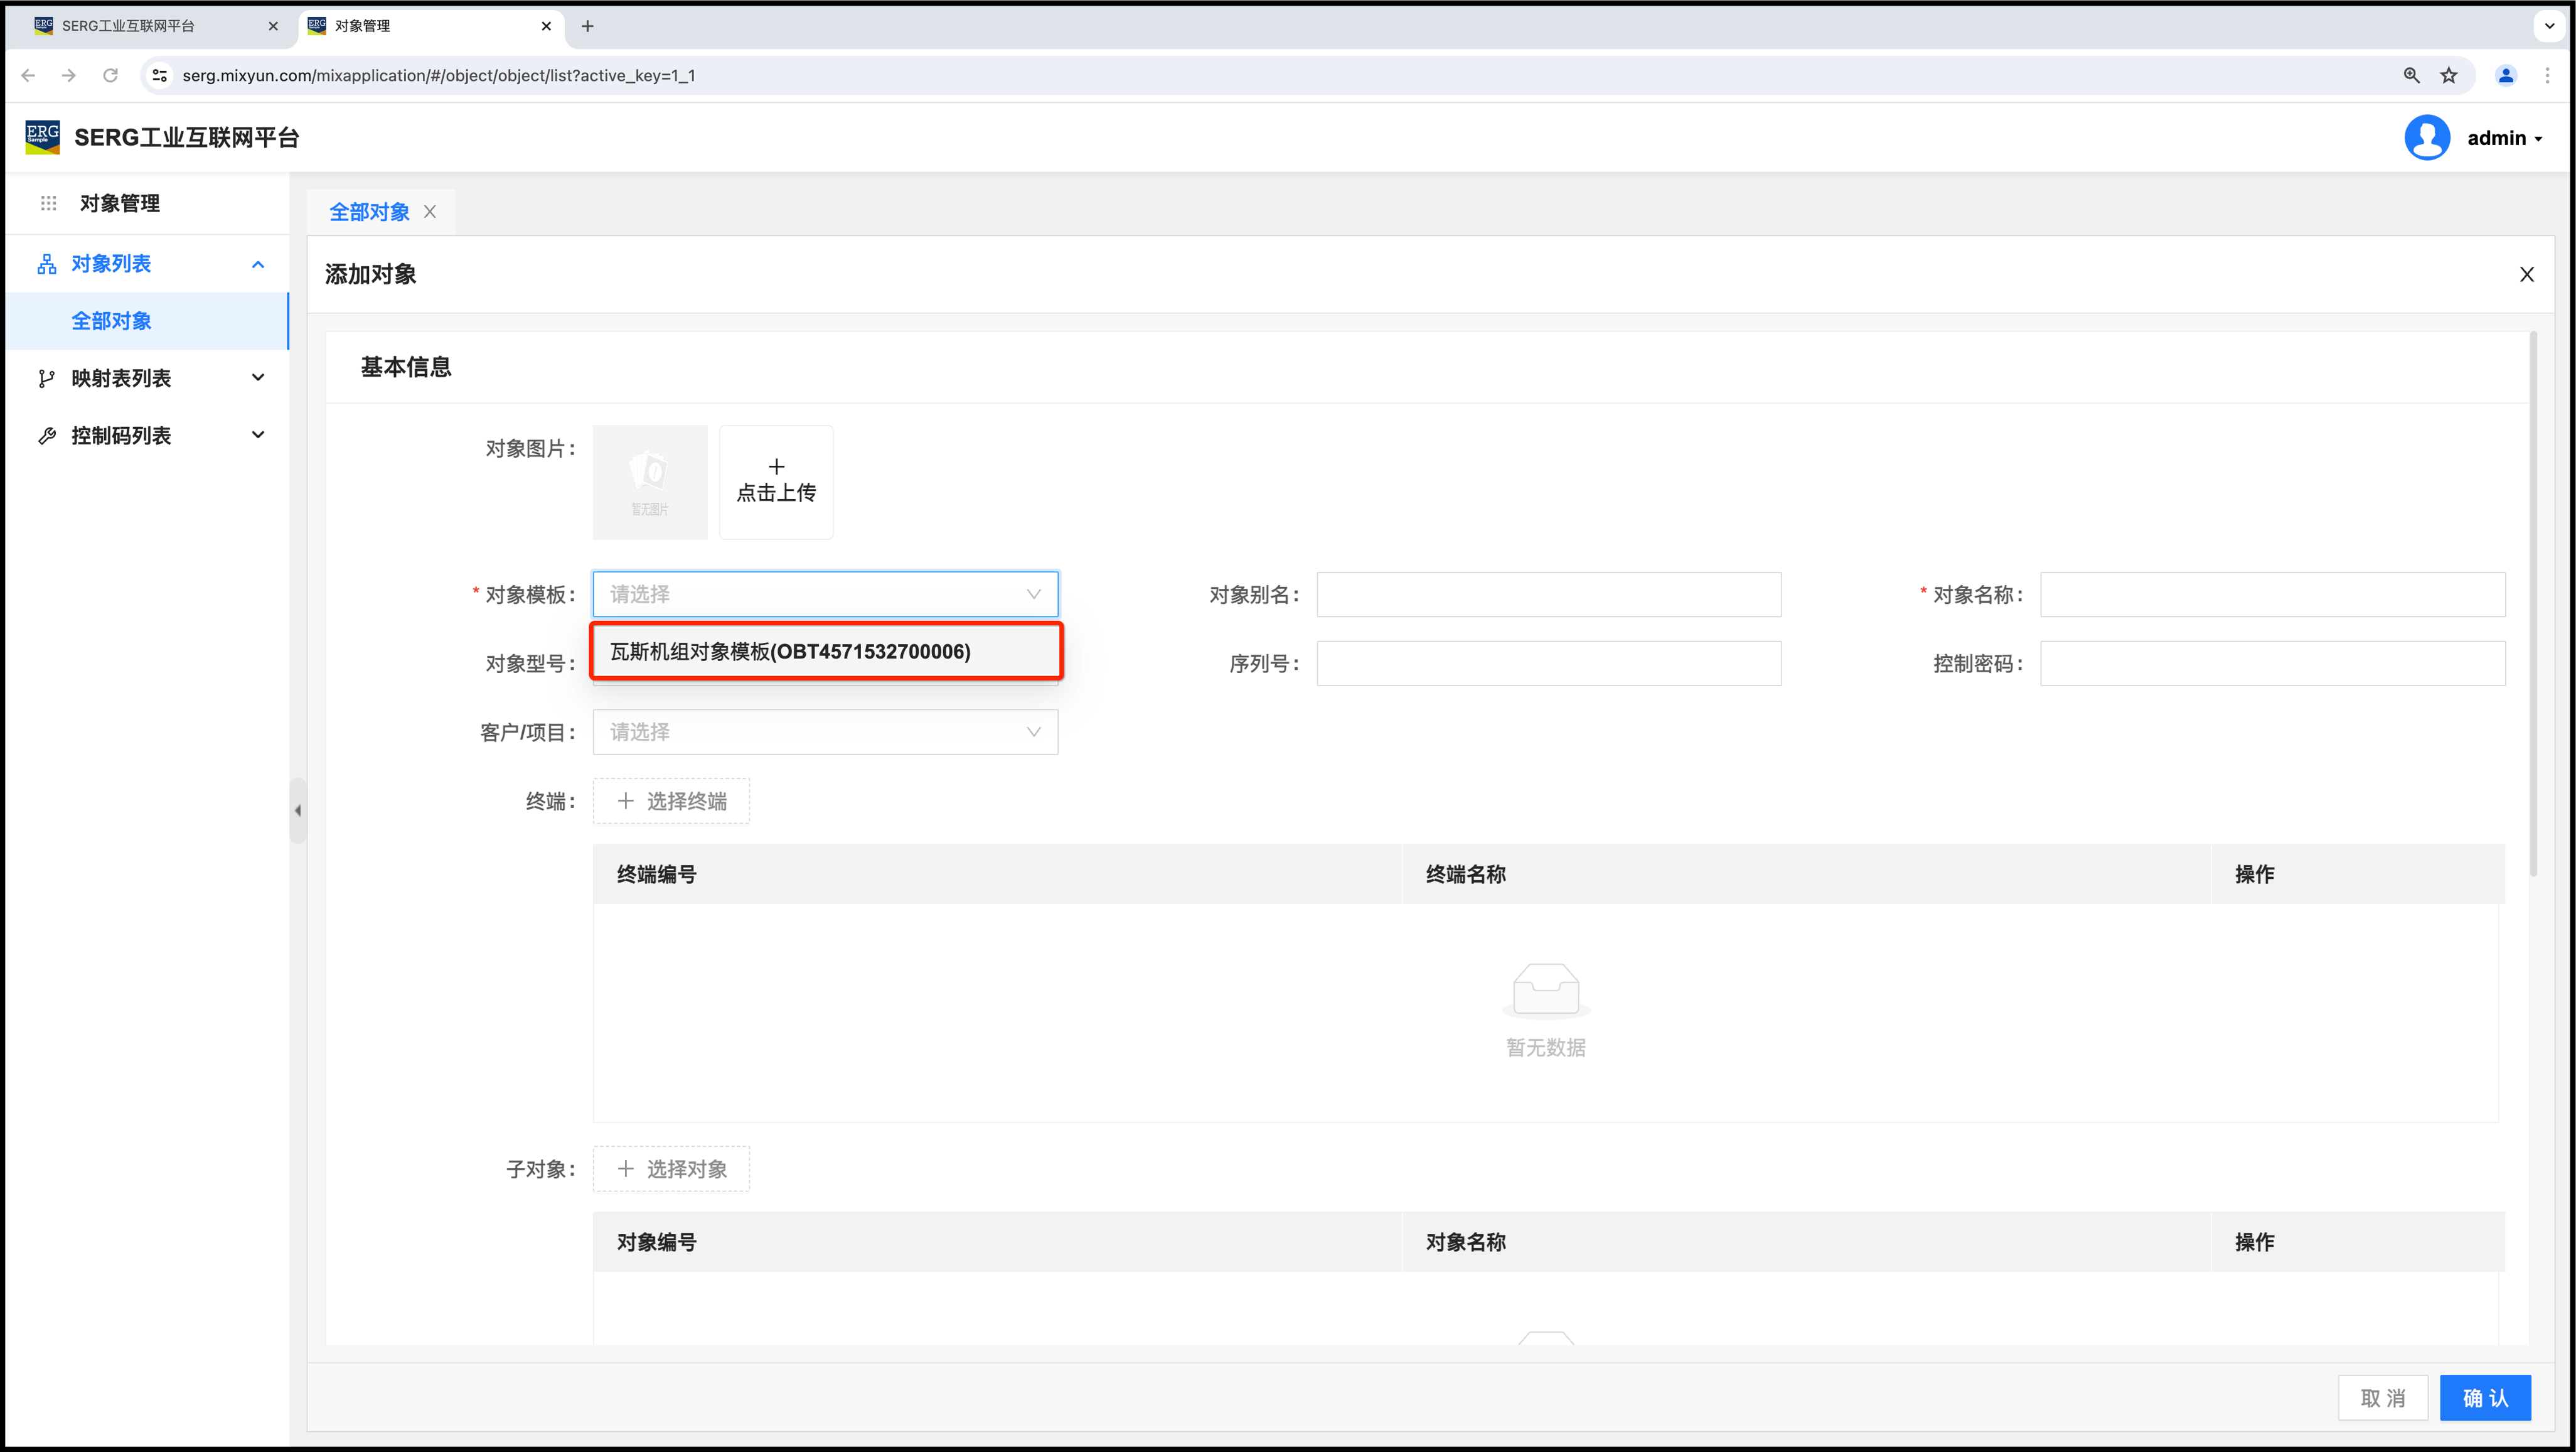Collapse the sidebar using the arrow handle
The width and height of the screenshot is (2576, 1452).
297,810
